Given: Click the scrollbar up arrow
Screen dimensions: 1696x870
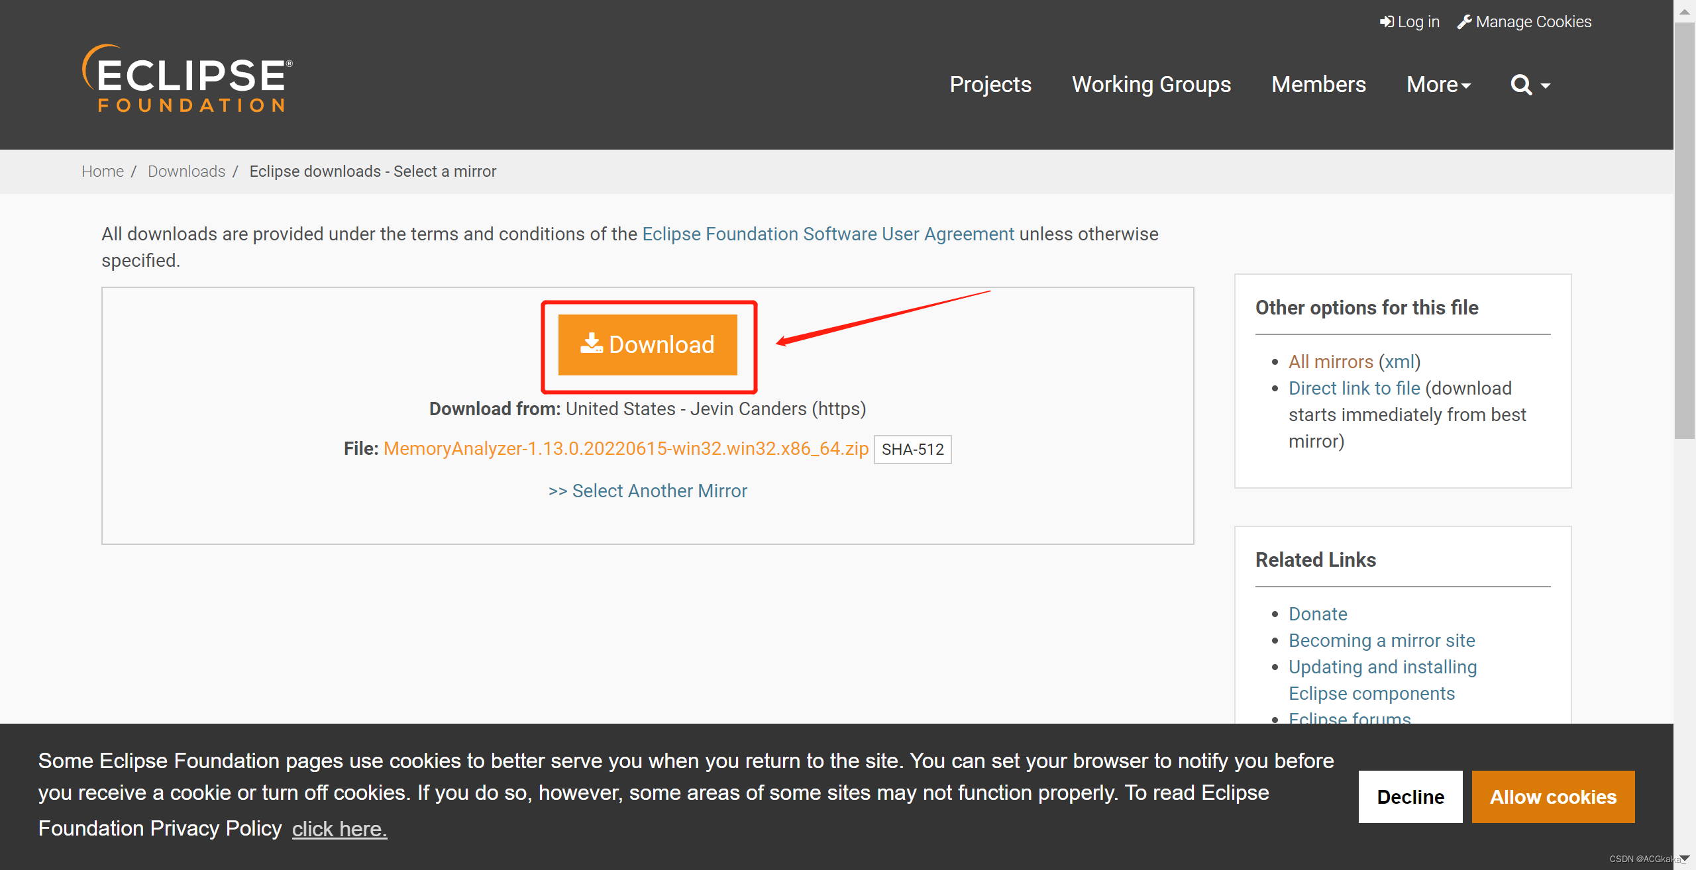Looking at the screenshot, I should (1684, 11).
